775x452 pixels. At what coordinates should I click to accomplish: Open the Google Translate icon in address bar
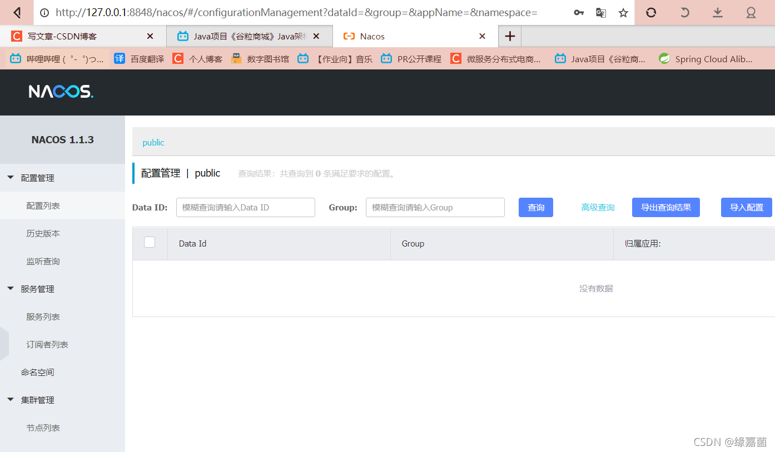pos(600,12)
